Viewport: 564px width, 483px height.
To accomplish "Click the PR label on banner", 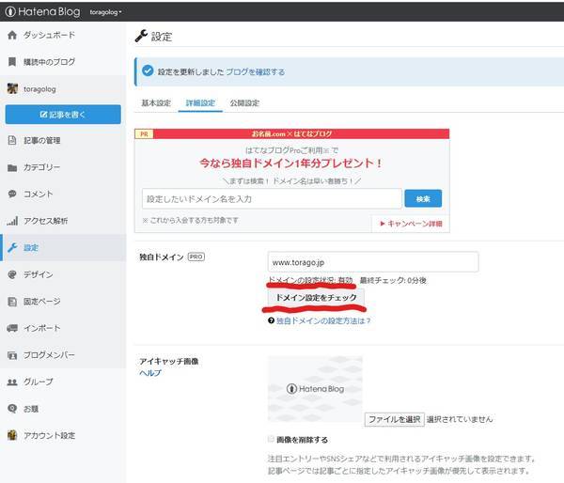I will click(144, 133).
